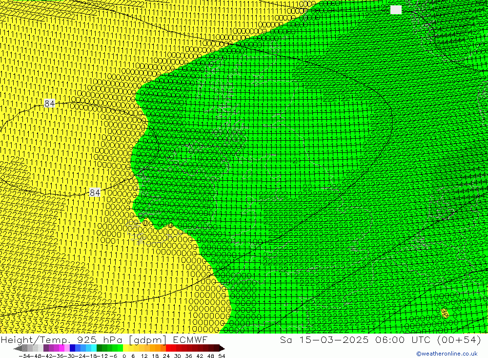This screenshot has width=488, height=358.
Task: Click the Sa 15-03-2025 06:00 UTC timestamp
Action: pos(380,339)
